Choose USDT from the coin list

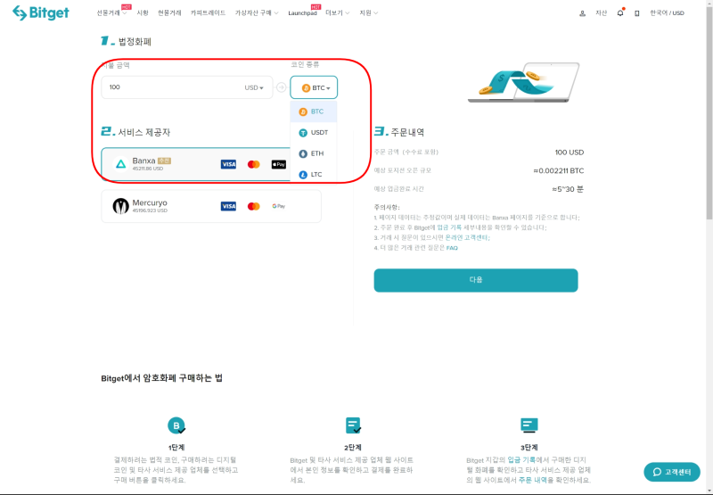314,132
